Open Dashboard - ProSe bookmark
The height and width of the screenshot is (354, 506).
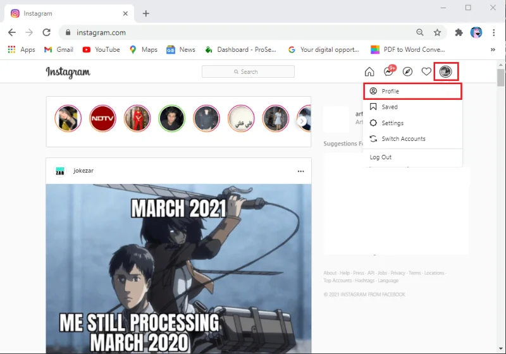pyautogui.click(x=241, y=50)
